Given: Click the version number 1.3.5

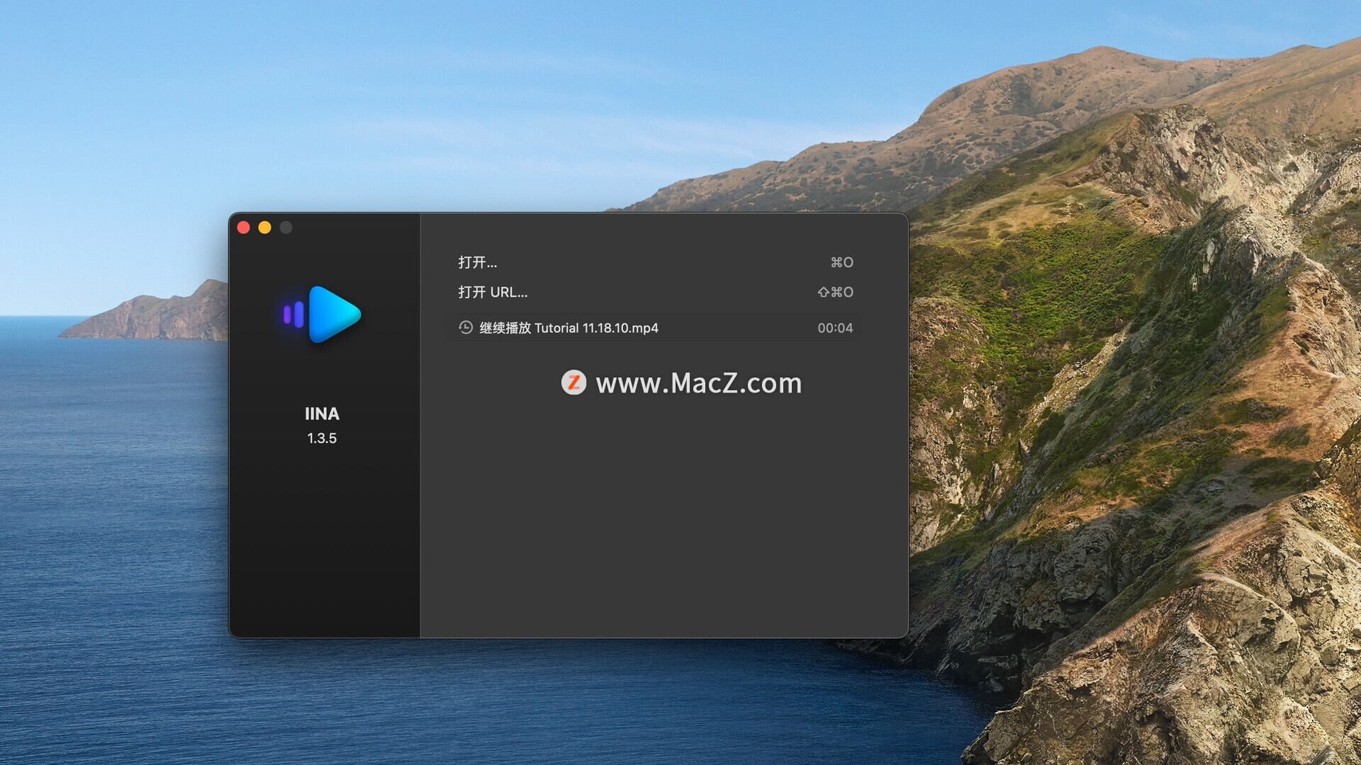Looking at the screenshot, I should point(322,438).
